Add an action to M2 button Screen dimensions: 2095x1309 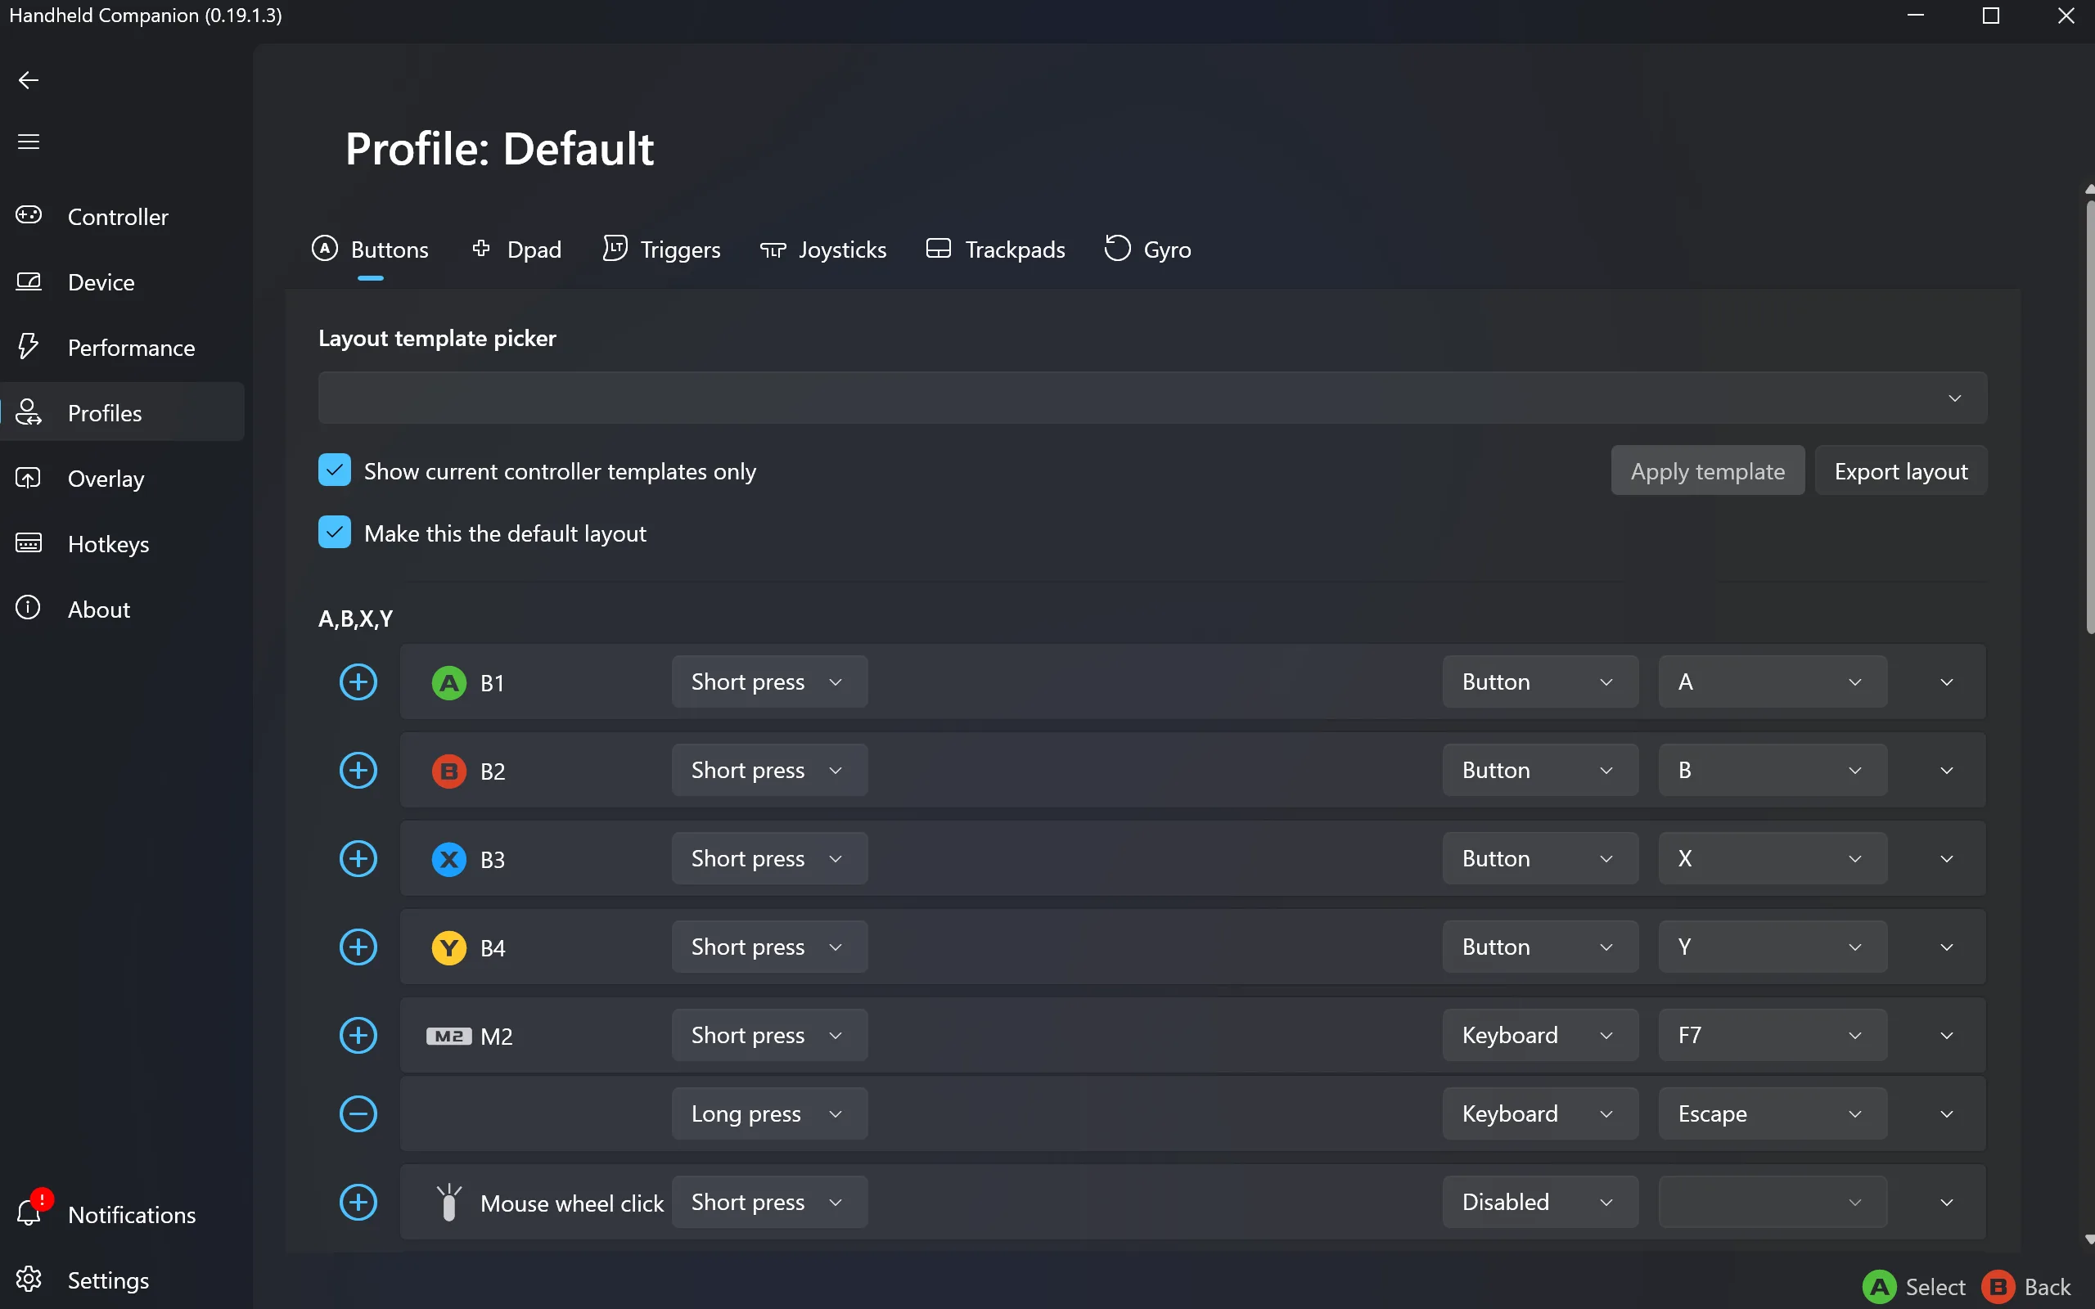[x=358, y=1036]
